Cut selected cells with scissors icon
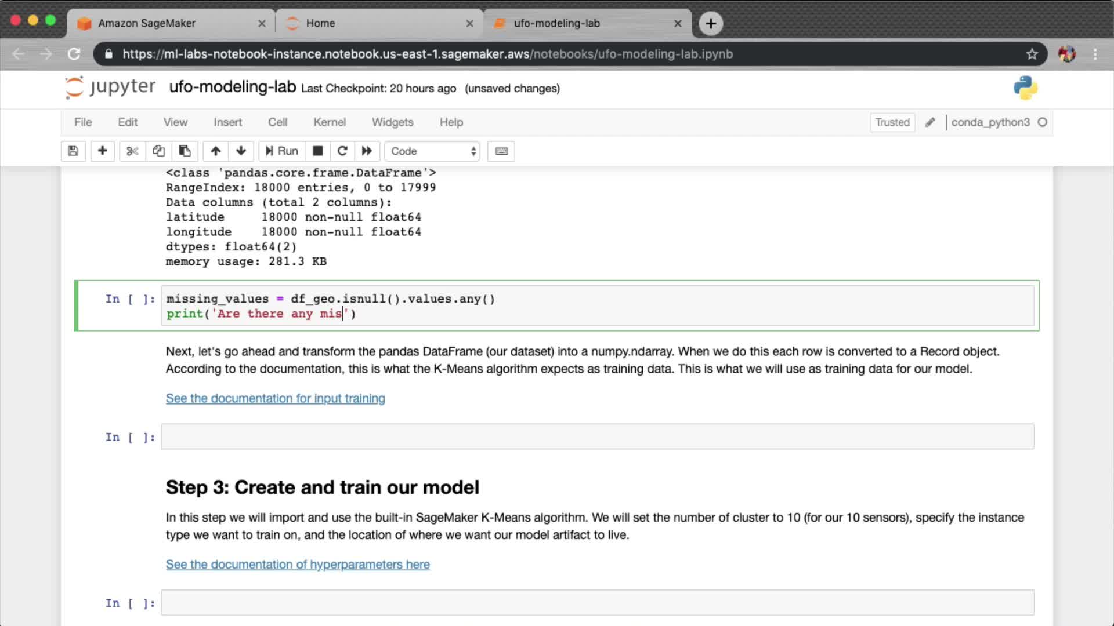Viewport: 1114px width, 626px height. 132,151
